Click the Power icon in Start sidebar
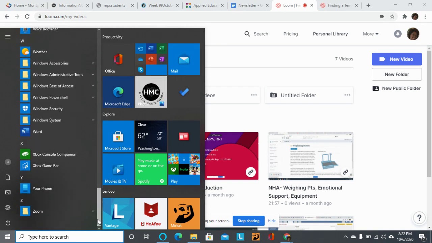The image size is (432, 243). pos(8,223)
